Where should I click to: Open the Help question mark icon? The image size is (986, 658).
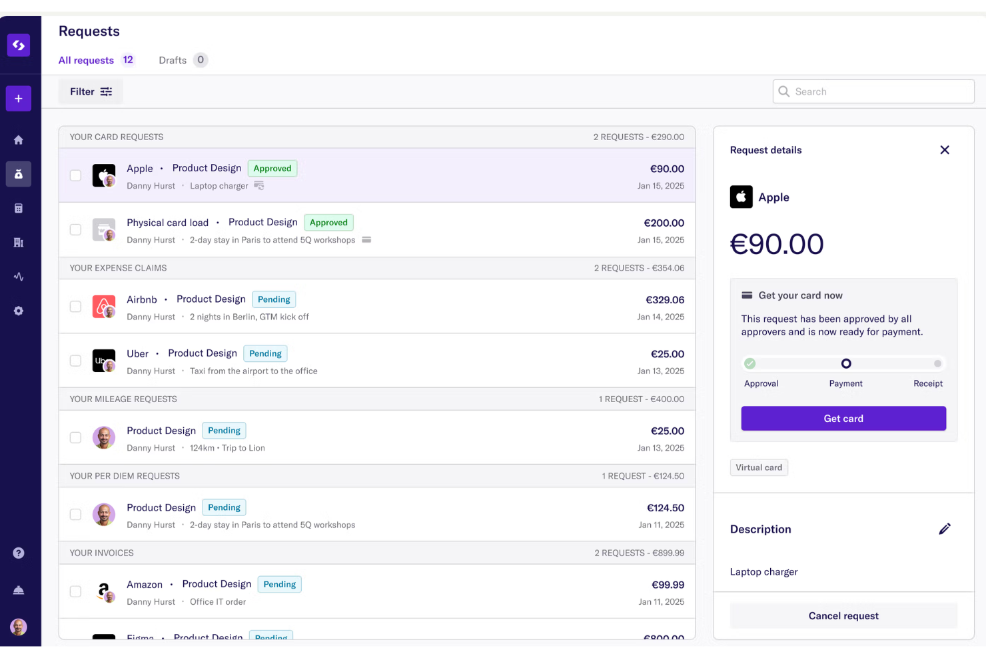(19, 553)
